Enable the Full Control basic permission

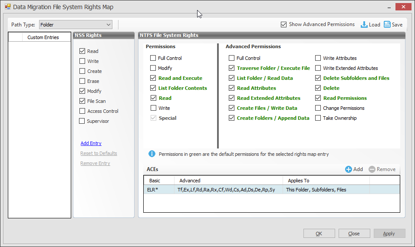tap(153, 58)
